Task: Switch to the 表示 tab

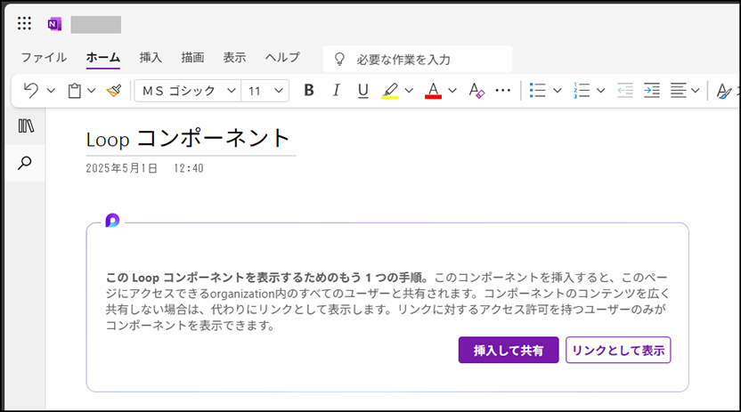Action: click(234, 58)
